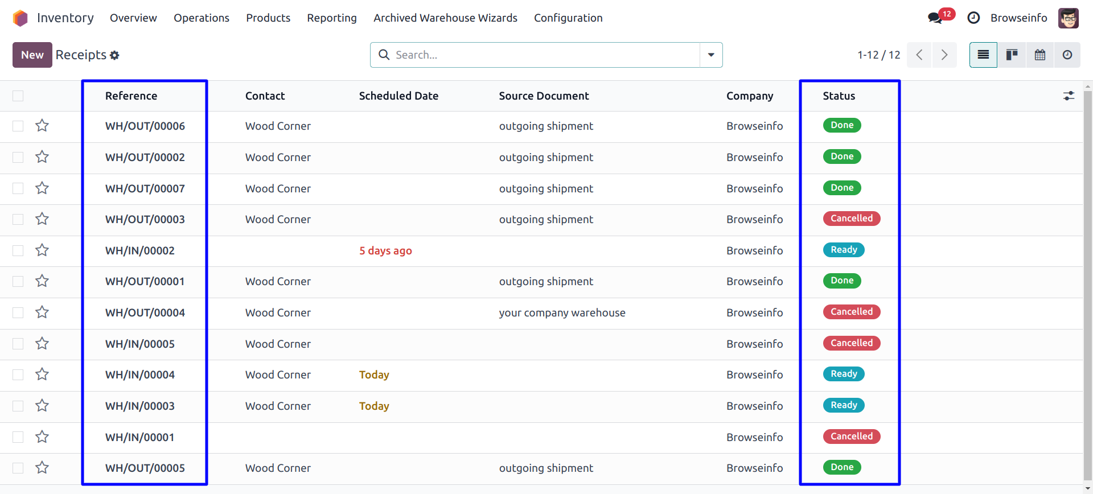Click the Receipts settings gear icon
This screenshot has width=1093, height=494.
(x=114, y=55)
